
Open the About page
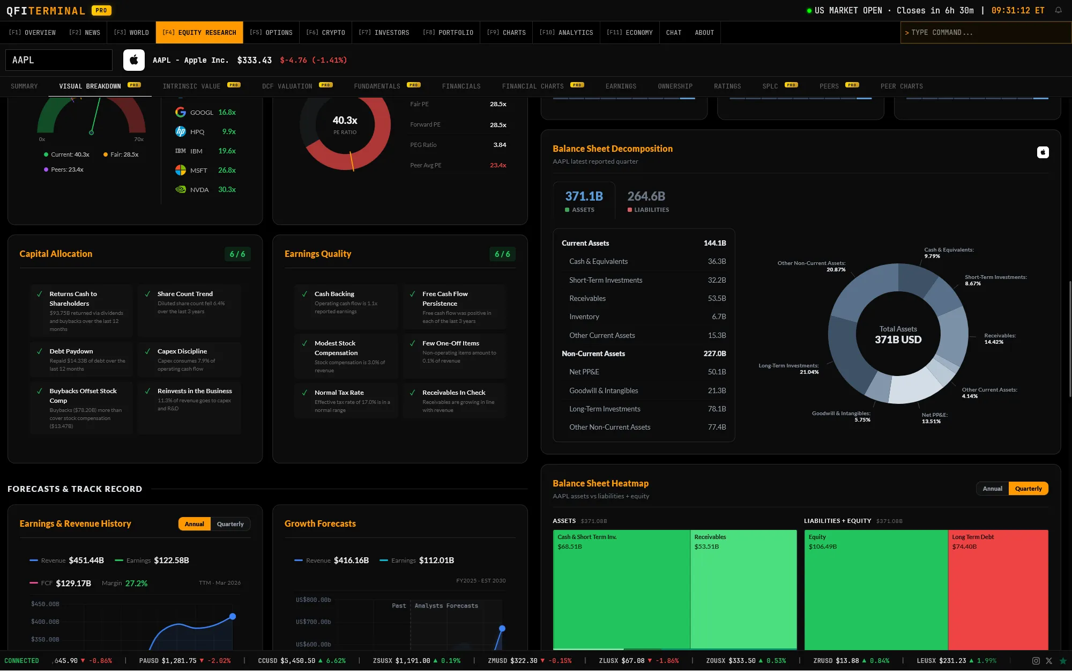(x=704, y=33)
